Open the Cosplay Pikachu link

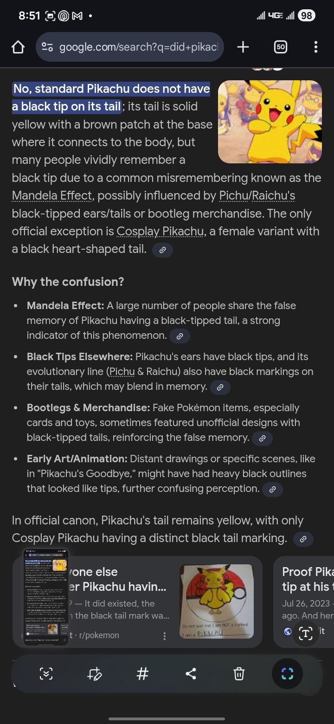coord(161,231)
